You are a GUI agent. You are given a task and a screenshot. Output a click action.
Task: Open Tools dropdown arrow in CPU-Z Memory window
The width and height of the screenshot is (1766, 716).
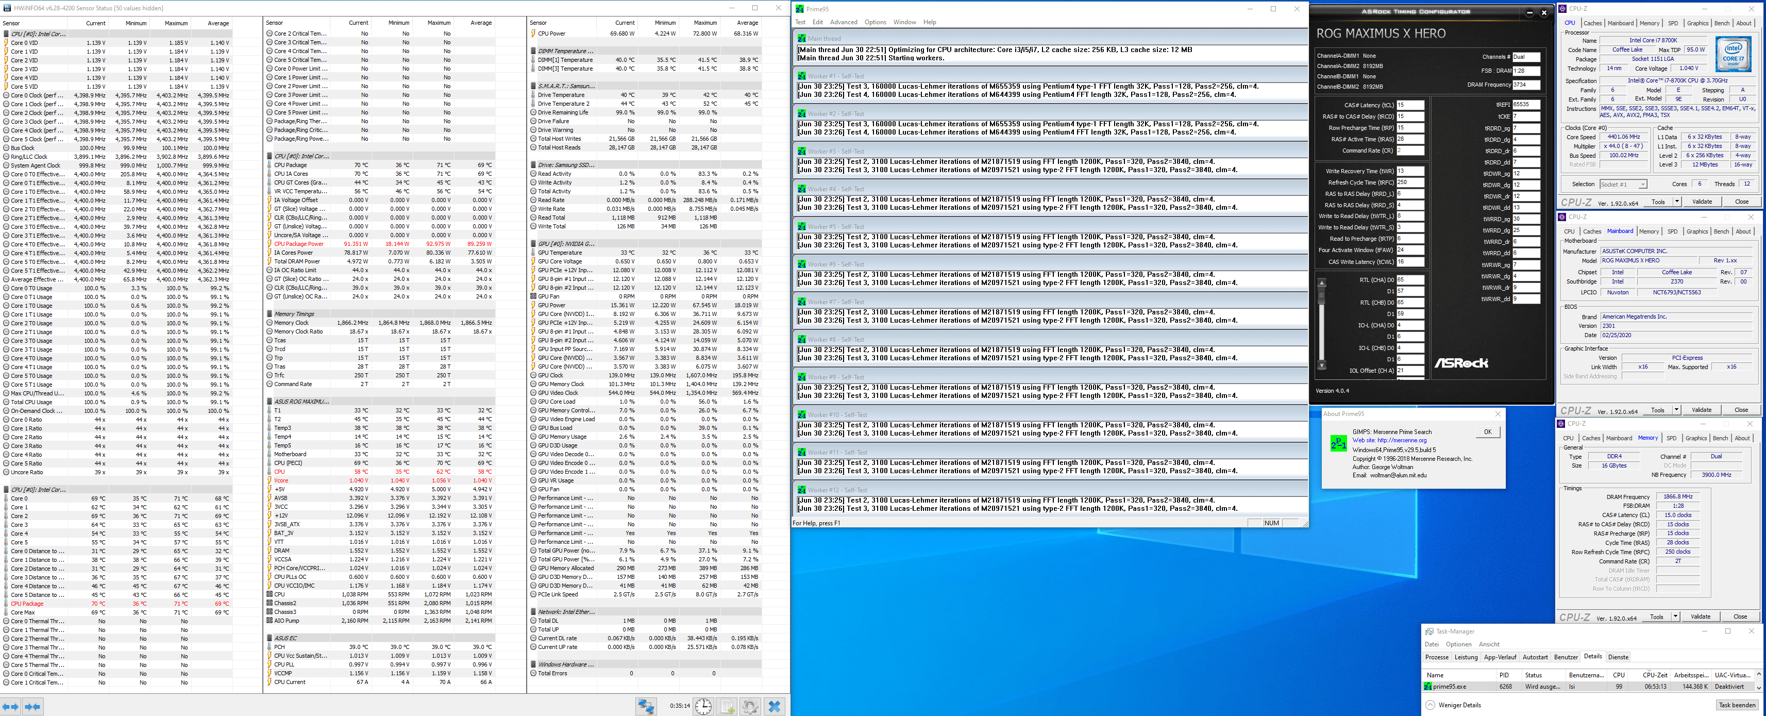(1675, 617)
